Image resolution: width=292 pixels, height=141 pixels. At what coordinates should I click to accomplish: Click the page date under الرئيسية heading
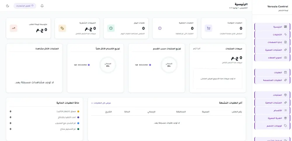[238, 8]
